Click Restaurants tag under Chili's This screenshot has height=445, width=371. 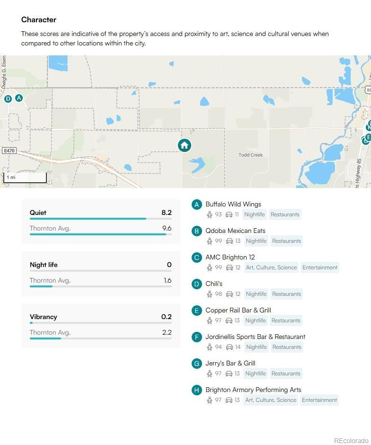coord(286,294)
